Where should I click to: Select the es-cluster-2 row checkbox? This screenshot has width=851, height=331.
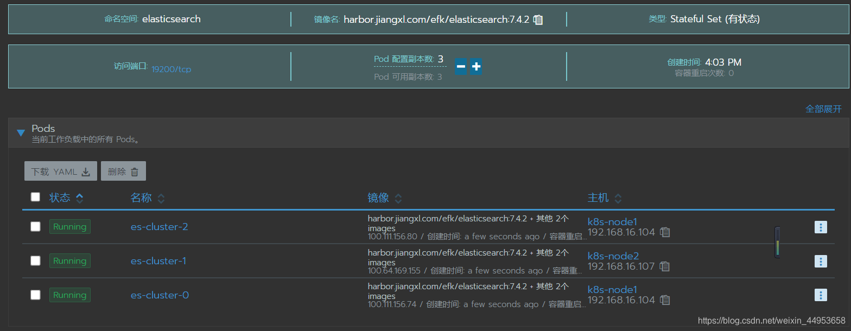(35, 227)
